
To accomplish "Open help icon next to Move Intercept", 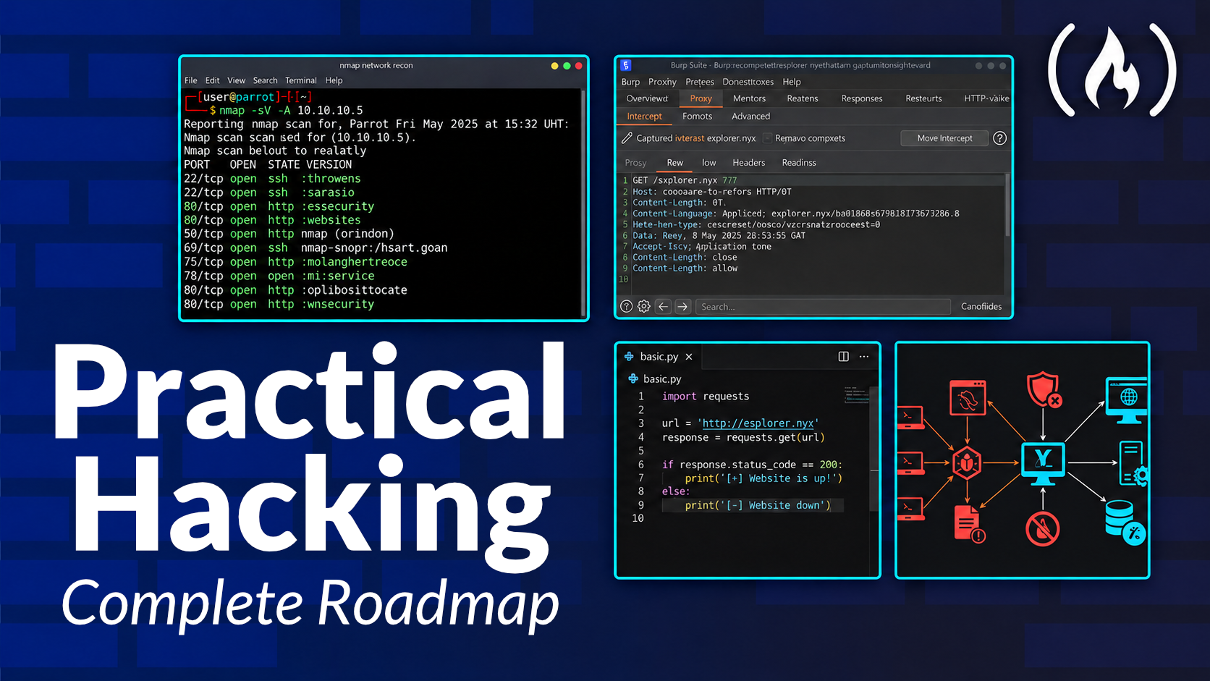I will [999, 138].
